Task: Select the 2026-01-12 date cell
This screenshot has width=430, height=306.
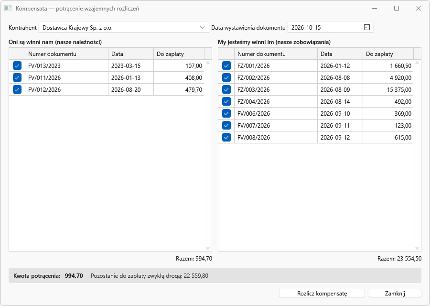Action: point(340,66)
